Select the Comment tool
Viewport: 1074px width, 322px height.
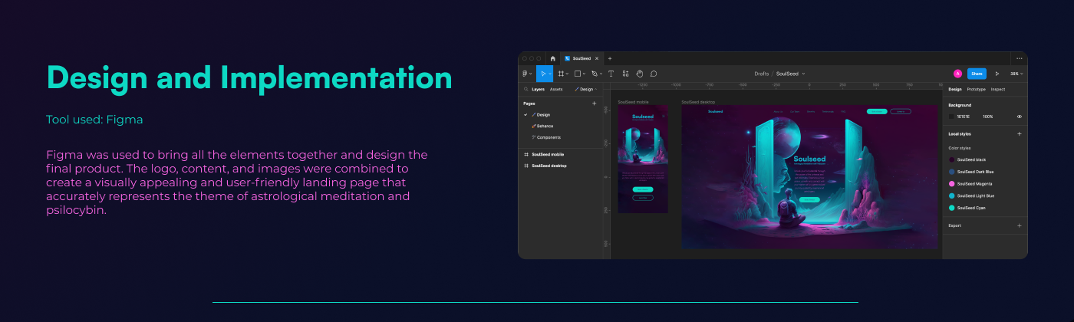click(654, 74)
